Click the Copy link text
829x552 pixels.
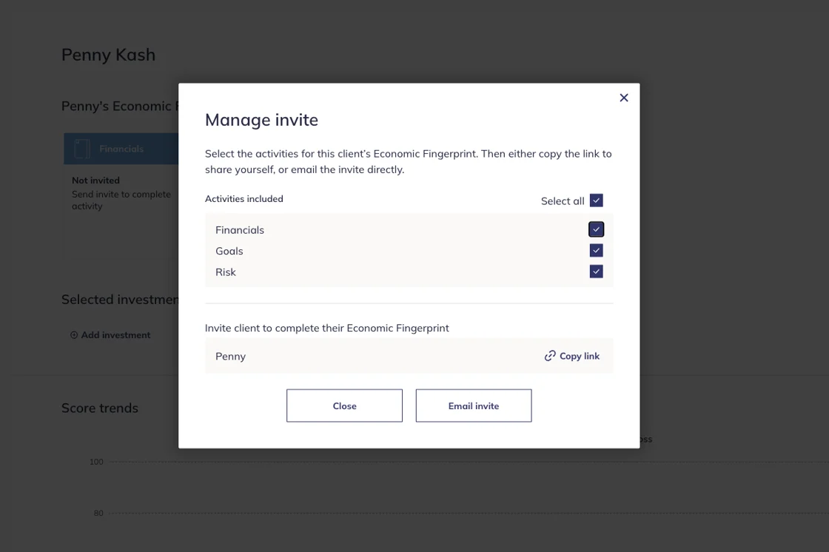point(580,357)
